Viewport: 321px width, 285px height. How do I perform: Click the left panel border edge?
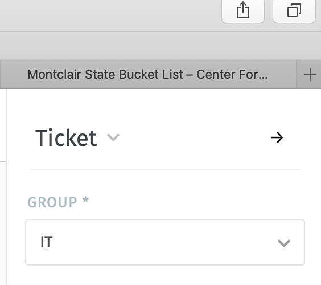coord(6,186)
